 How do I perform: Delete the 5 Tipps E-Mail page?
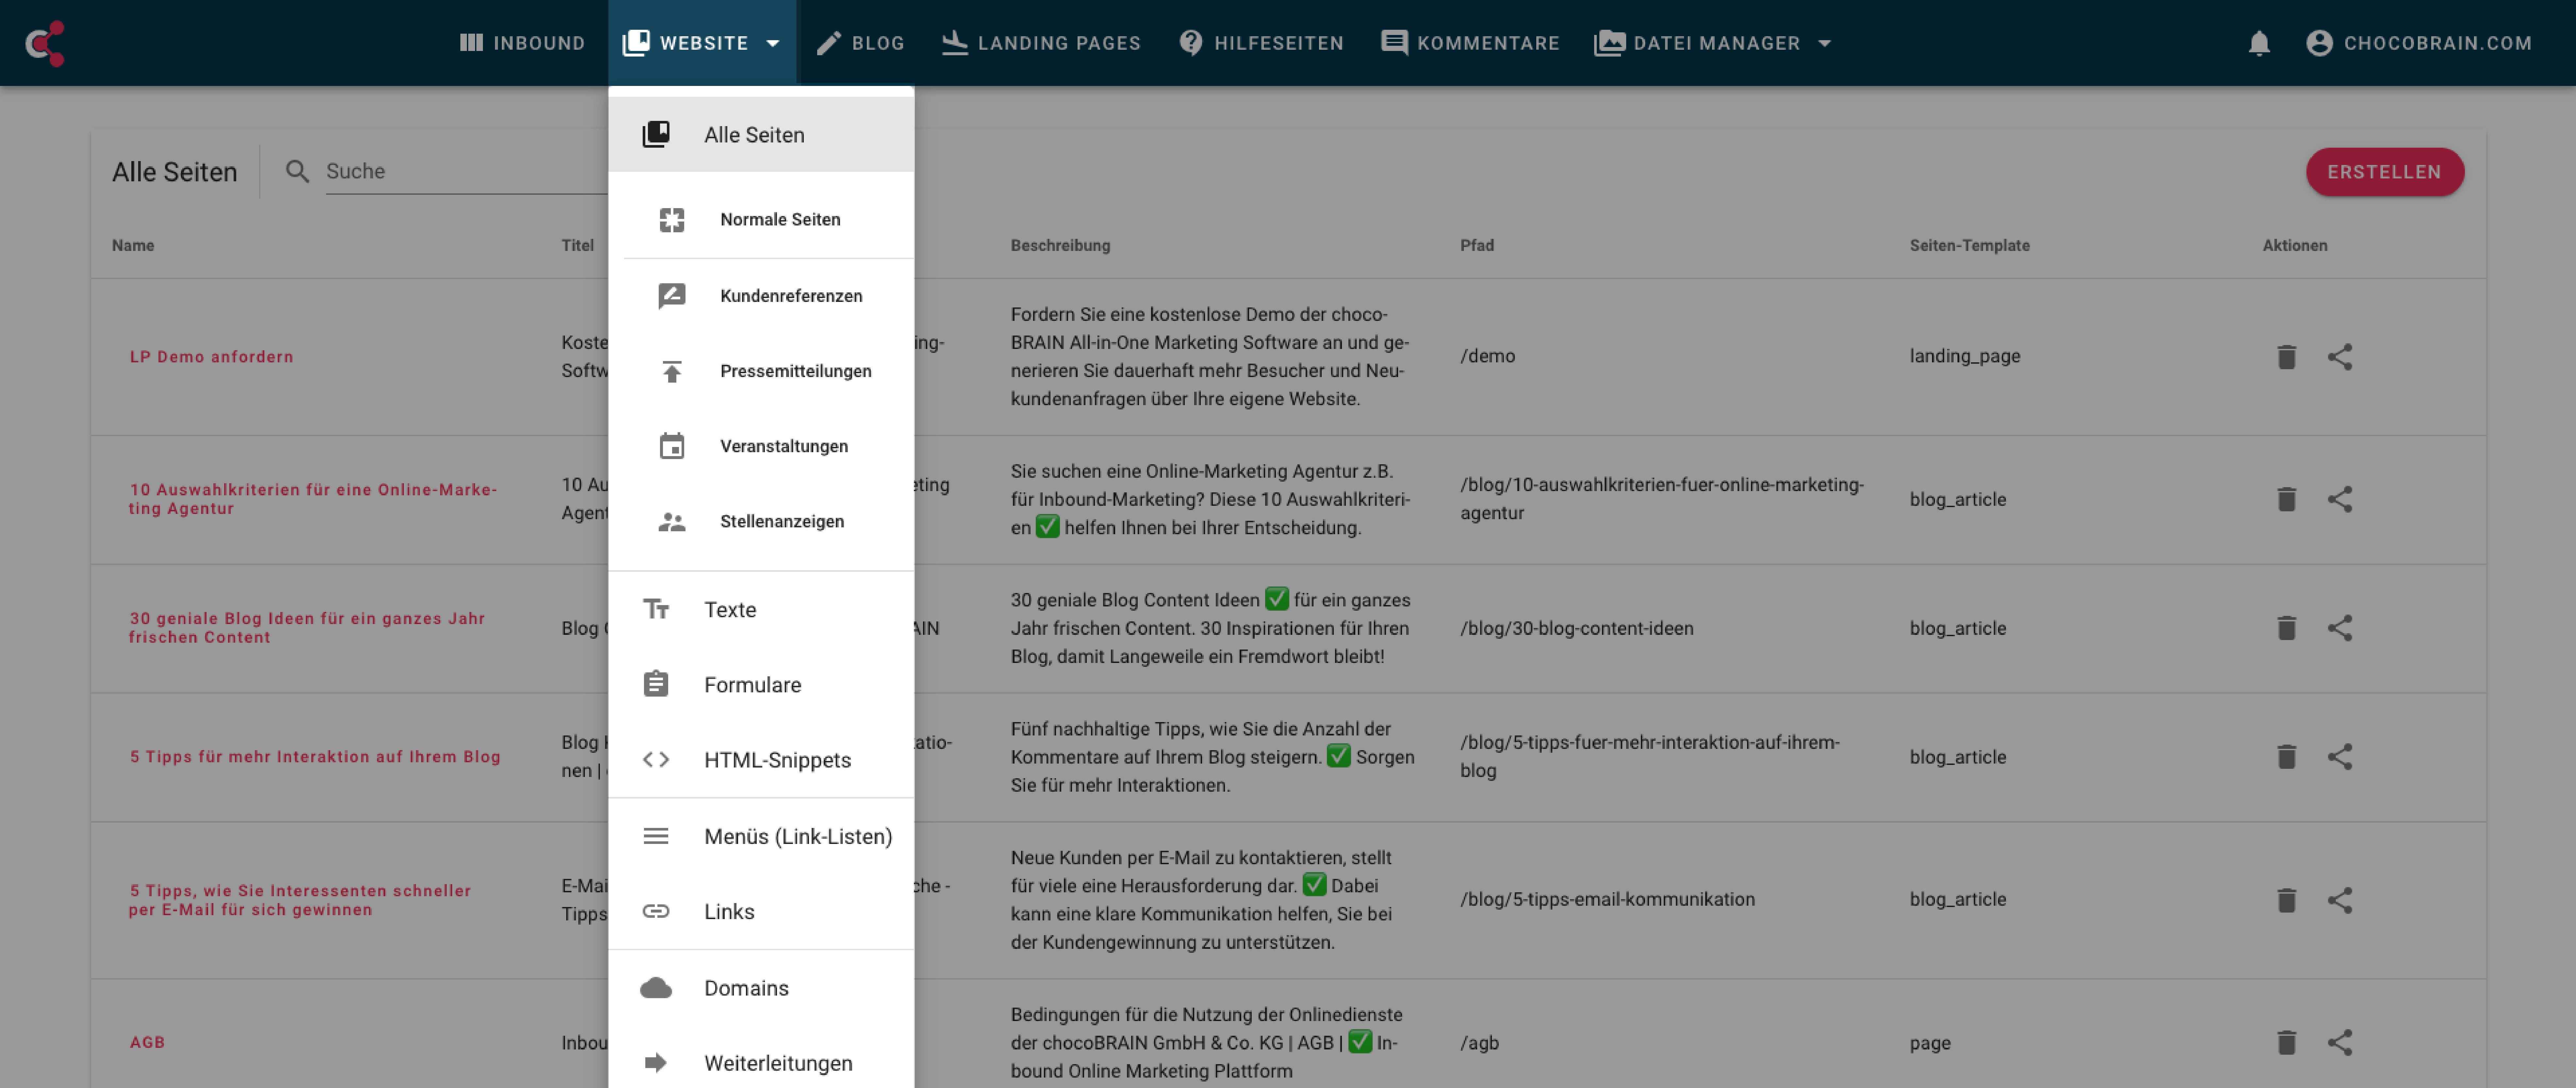[x=2286, y=900]
